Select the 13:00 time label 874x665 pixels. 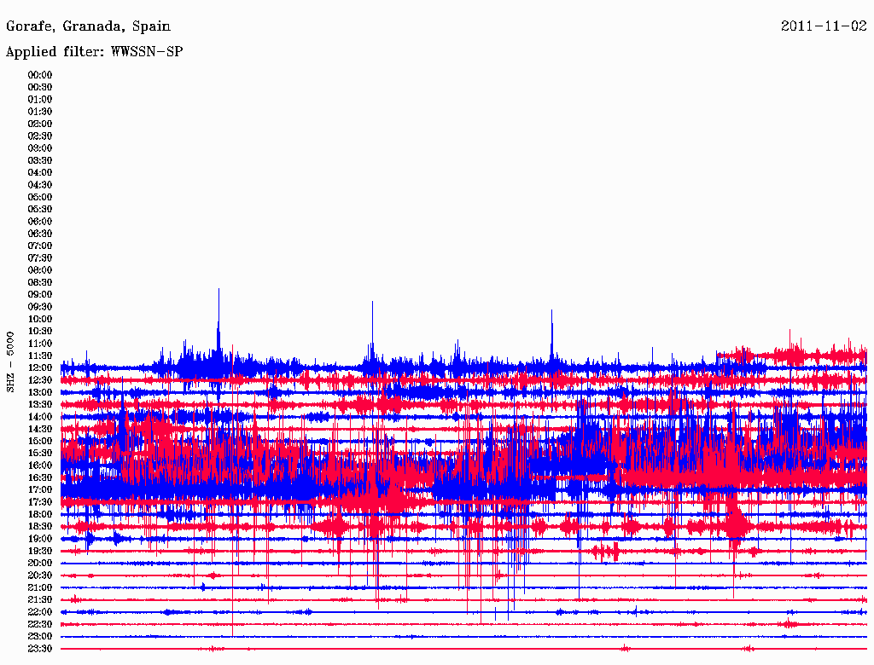coord(40,393)
